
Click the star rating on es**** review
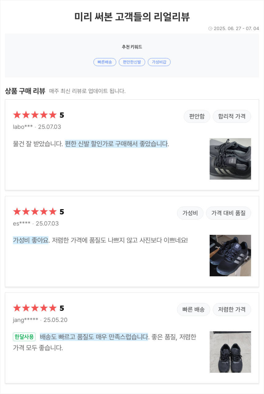(35, 212)
